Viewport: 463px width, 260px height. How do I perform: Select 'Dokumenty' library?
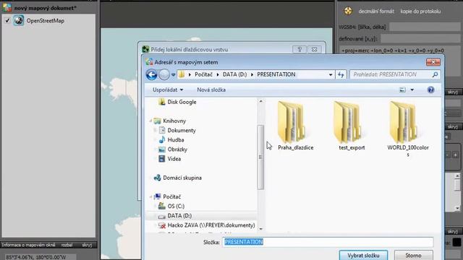[182, 130]
